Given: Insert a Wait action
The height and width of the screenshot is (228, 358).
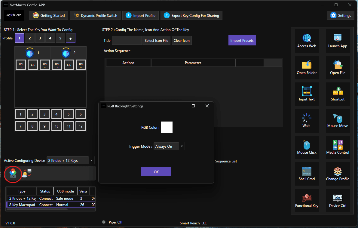Looking at the screenshot, I should [307, 121].
